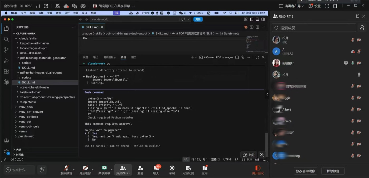Click the add member icon beside search box
This screenshot has height=178, width=369.
pos(362,28)
